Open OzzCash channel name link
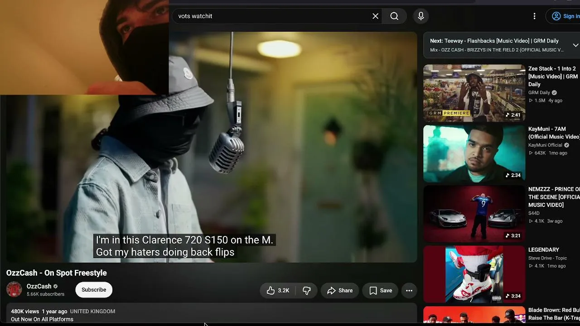This screenshot has height=326, width=580. [39, 287]
